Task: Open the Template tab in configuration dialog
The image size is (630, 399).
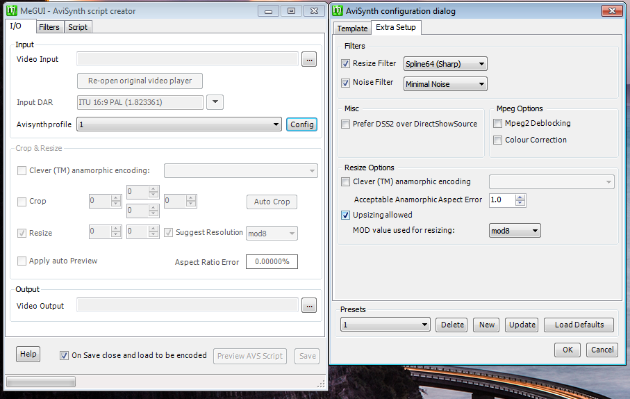Action: (x=352, y=28)
